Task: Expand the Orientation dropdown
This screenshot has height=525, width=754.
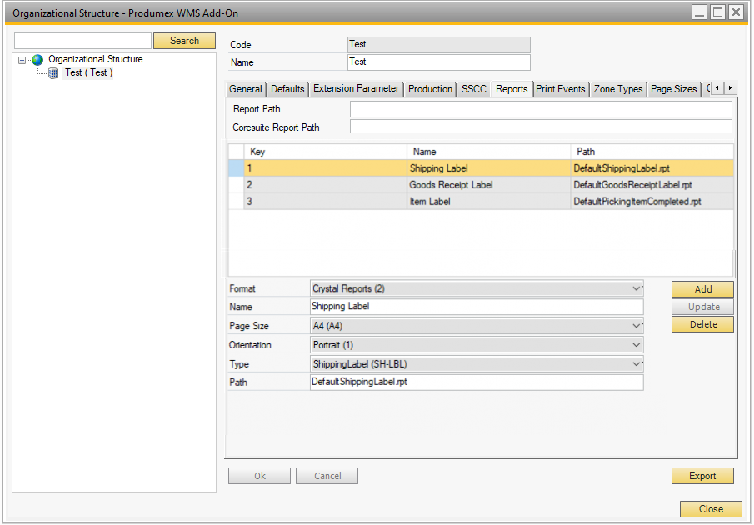Action: (x=637, y=345)
